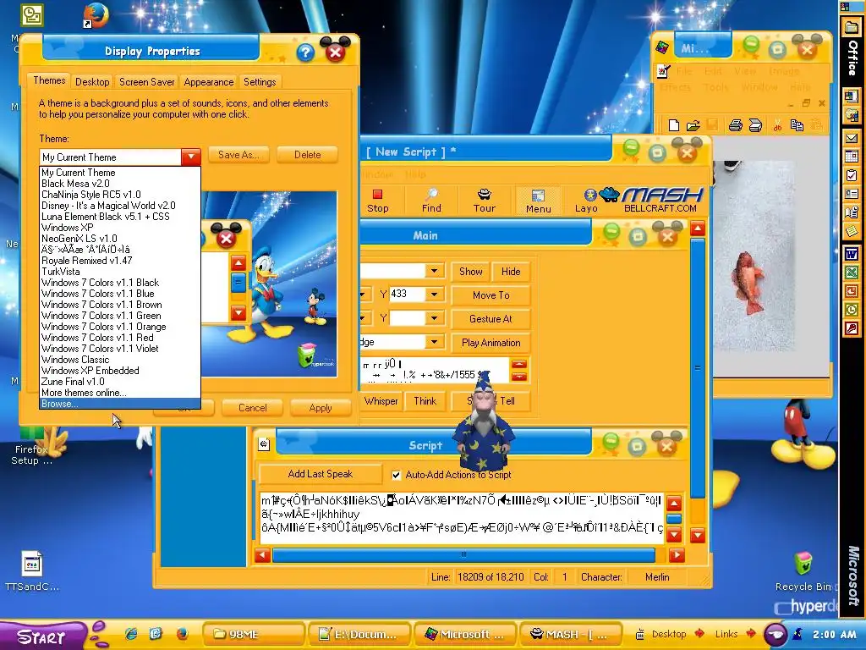Click the Delete theme button
866x650 pixels.
(307, 155)
